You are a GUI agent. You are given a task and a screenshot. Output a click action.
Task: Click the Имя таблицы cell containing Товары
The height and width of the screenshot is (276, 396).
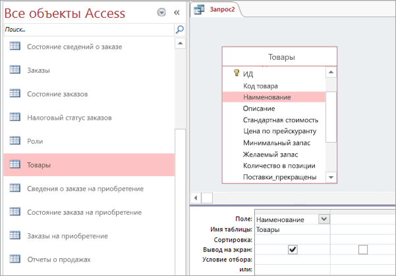pyautogui.click(x=292, y=229)
